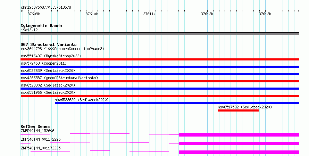Click the right arrow of the ruler
The image size is (309, 156).
298,11
